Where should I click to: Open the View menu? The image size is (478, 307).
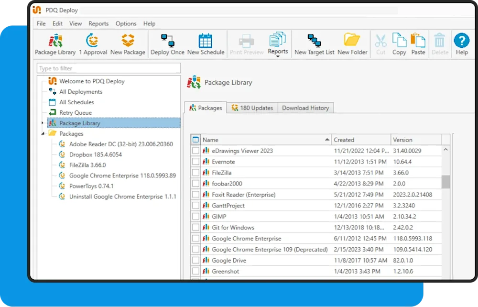point(76,23)
